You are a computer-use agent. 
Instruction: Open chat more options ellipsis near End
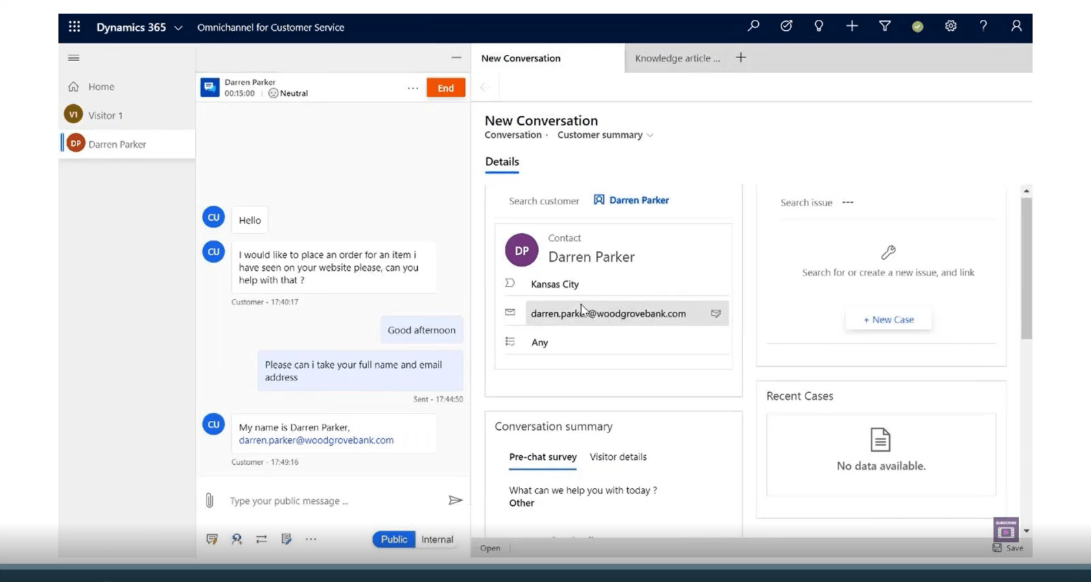412,88
